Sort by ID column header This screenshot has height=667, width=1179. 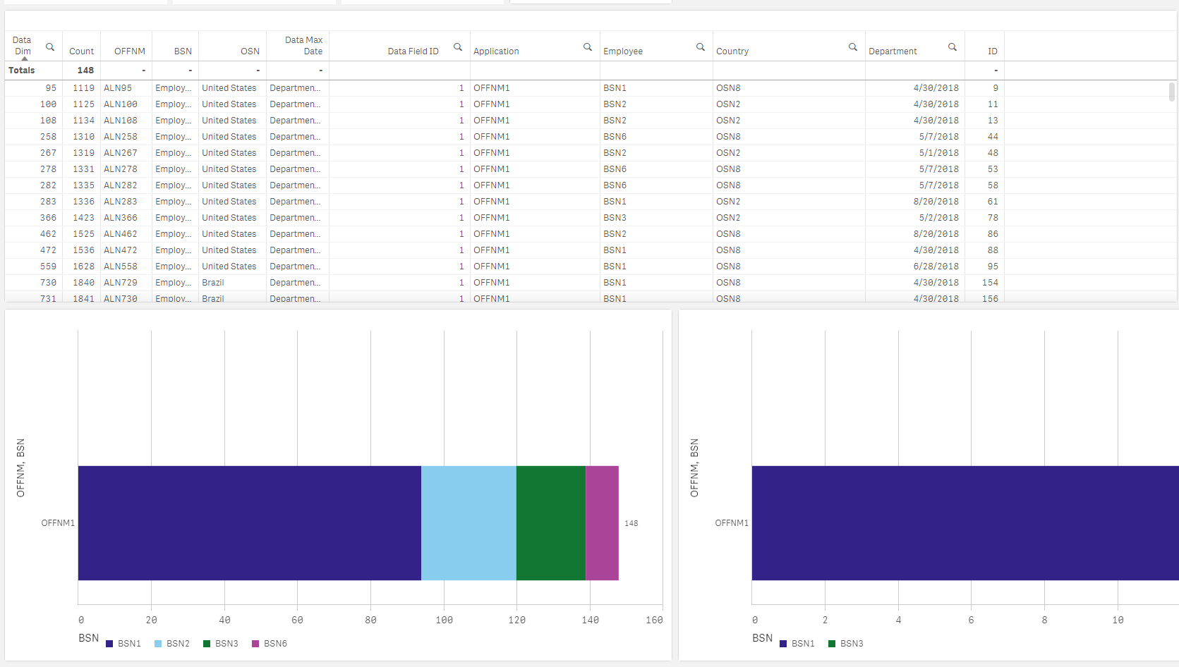(992, 51)
